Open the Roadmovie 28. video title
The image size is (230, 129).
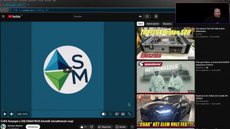tap(212, 97)
